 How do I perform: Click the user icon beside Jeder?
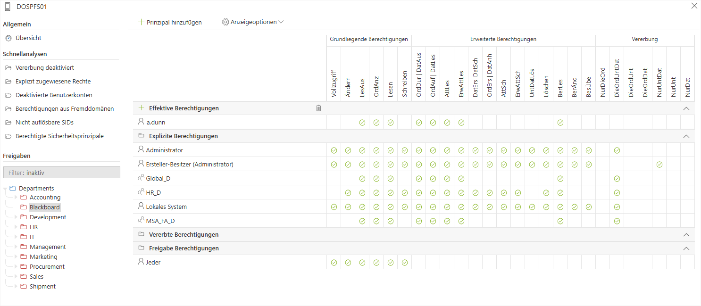[141, 262]
